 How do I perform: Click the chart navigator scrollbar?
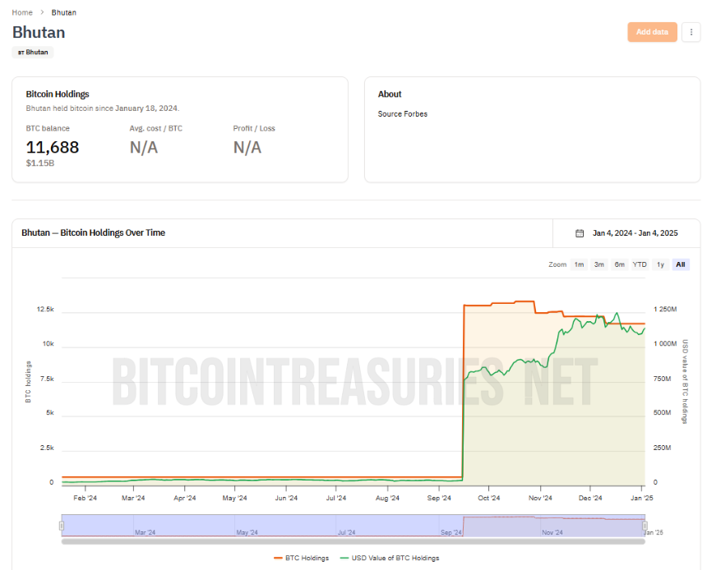[x=353, y=541]
